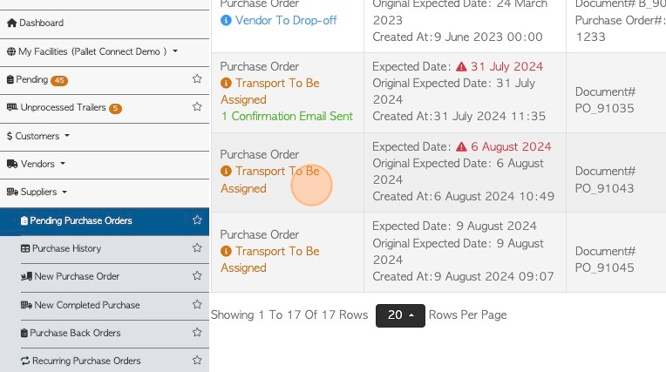Toggle favorite star for Unprocessed Trailers
Image resolution: width=666 pixels, height=372 pixels.
coord(197,107)
